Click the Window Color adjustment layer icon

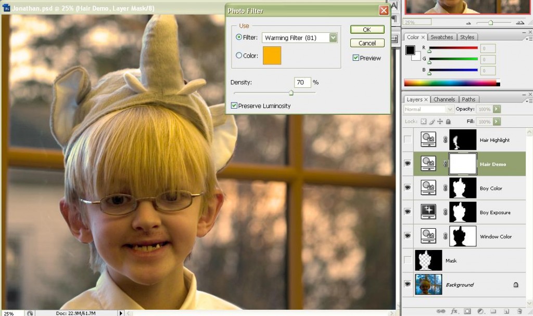(428, 236)
